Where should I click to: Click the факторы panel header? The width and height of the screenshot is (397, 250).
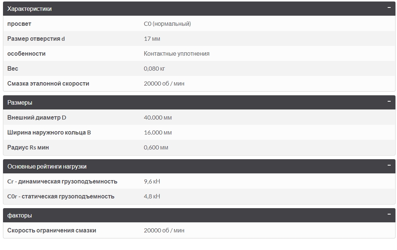(199, 215)
